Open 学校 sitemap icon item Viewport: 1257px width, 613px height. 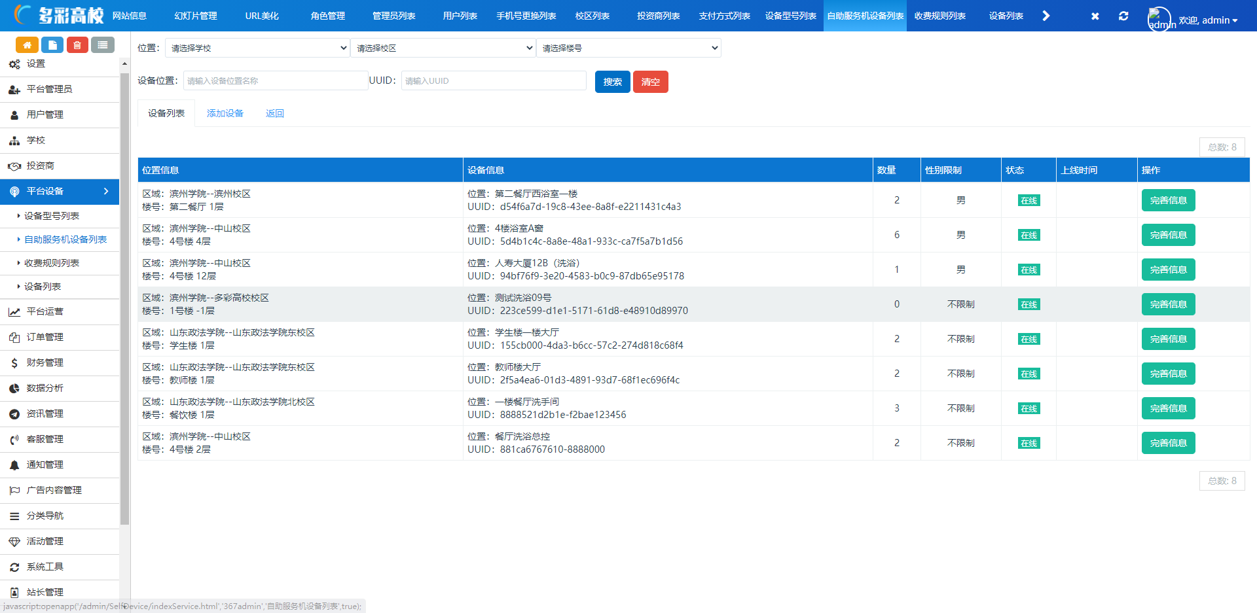click(x=14, y=141)
